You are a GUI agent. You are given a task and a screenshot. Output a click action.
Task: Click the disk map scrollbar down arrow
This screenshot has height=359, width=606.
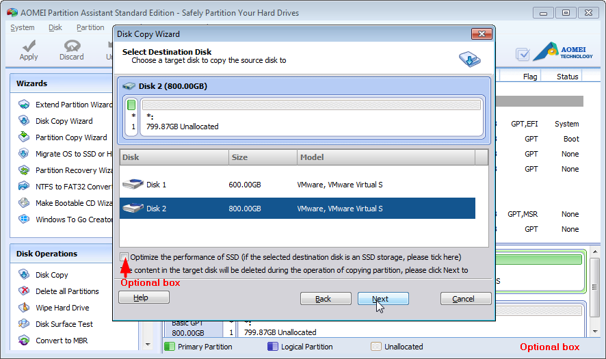[x=595, y=332]
